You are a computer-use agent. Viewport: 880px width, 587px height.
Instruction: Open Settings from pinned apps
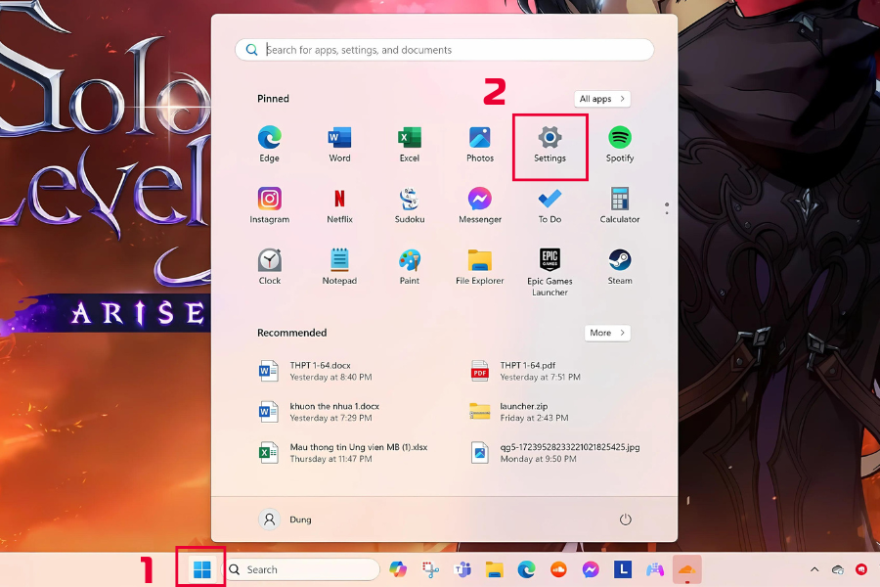[x=550, y=145]
